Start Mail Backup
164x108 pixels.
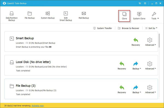(x=84, y=15)
